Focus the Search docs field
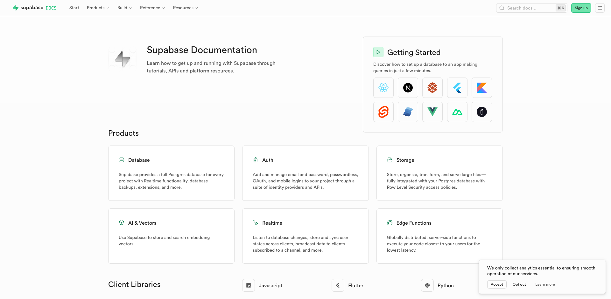This screenshot has width=611, height=299. tap(531, 8)
